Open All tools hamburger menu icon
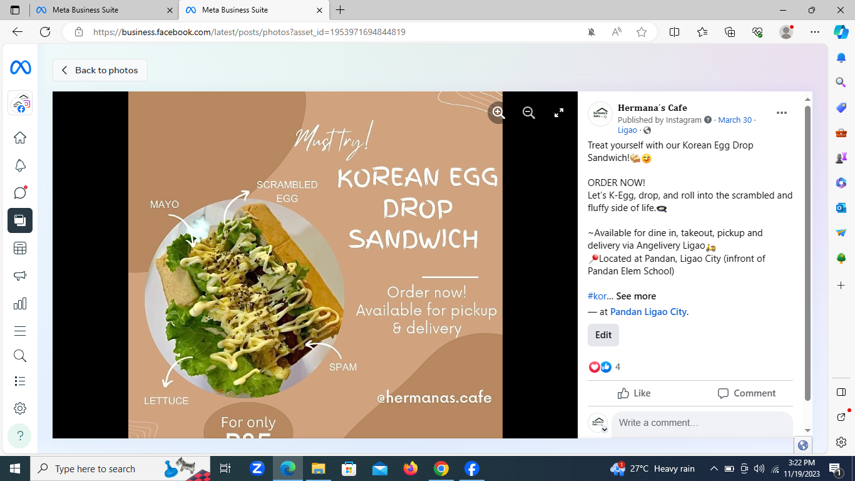This screenshot has height=481, width=855. pos(20,331)
